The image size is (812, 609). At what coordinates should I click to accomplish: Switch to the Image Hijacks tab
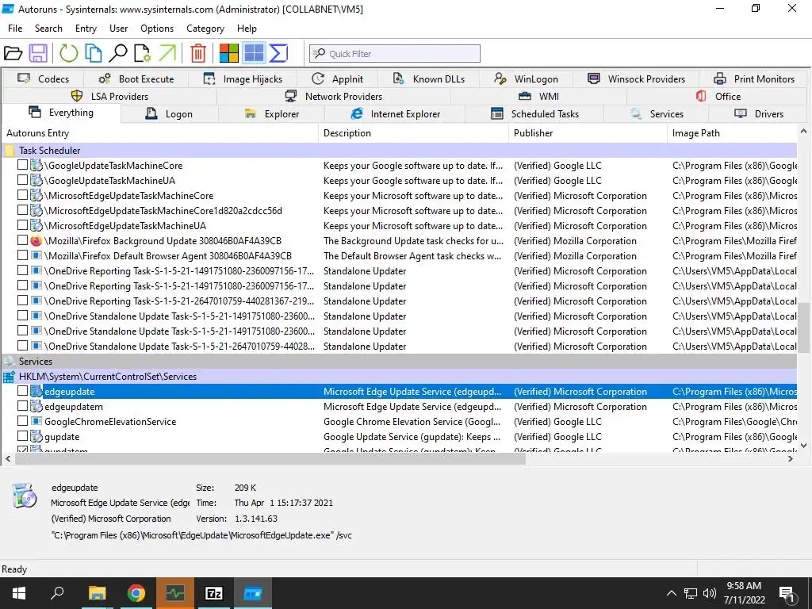(243, 79)
